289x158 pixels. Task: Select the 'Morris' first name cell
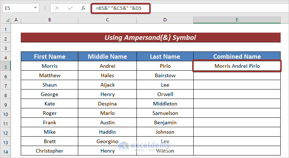pos(50,66)
